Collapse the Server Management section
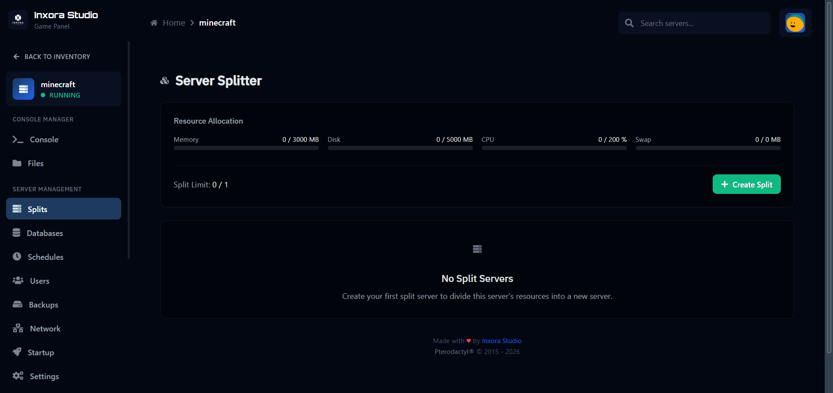833x393 pixels. pyautogui.click(x=46, y=189)
